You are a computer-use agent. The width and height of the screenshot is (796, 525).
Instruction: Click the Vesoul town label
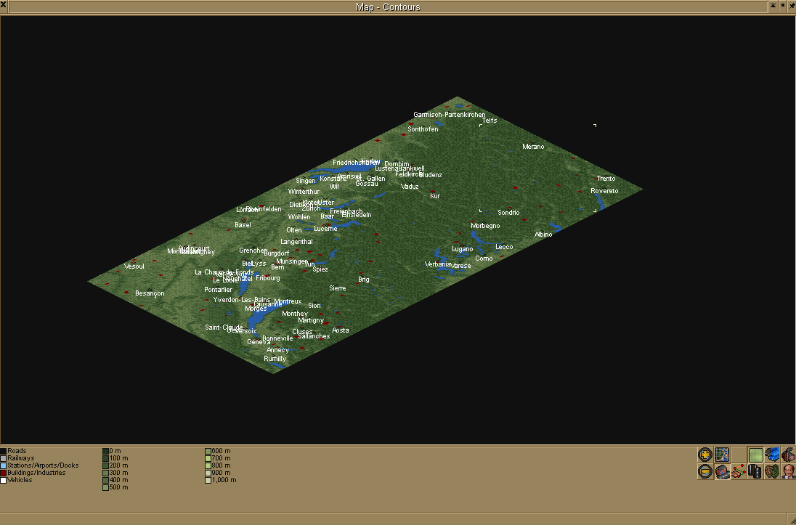pyautogui.click(x=134, y=266)
